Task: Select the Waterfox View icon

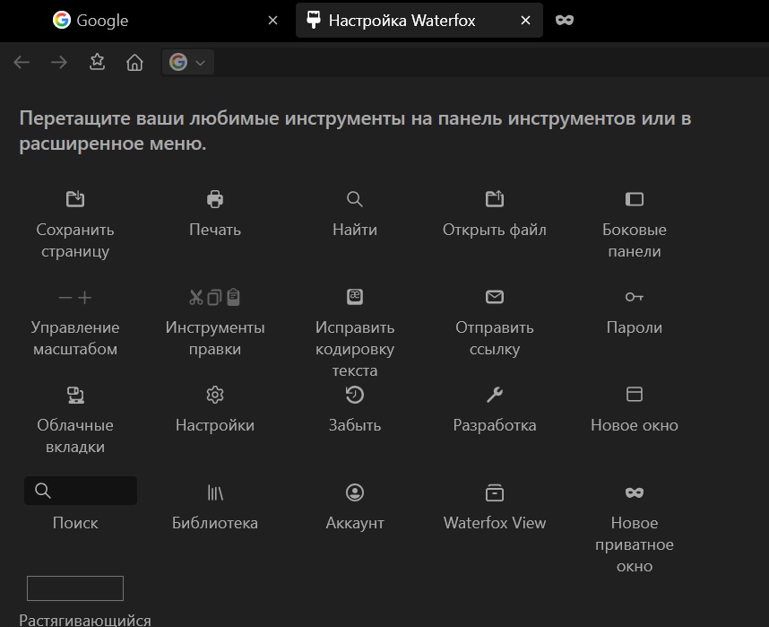Action: 495,492
